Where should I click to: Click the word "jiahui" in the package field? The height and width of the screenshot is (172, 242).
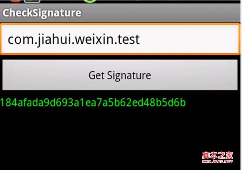point(53,40)
